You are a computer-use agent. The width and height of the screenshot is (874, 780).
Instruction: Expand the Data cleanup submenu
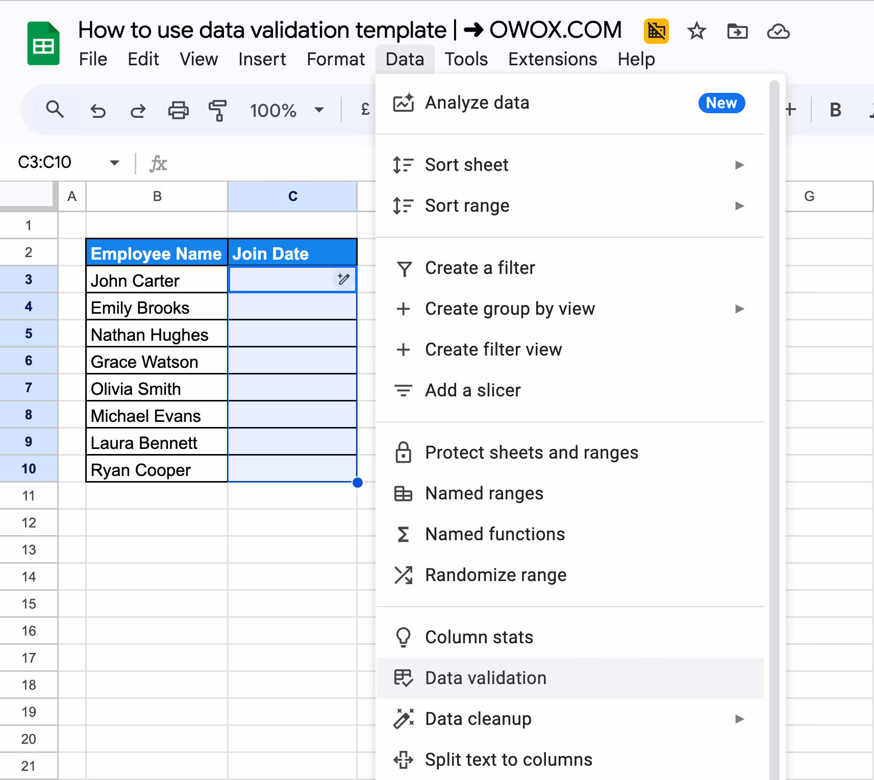coord(740,719)
